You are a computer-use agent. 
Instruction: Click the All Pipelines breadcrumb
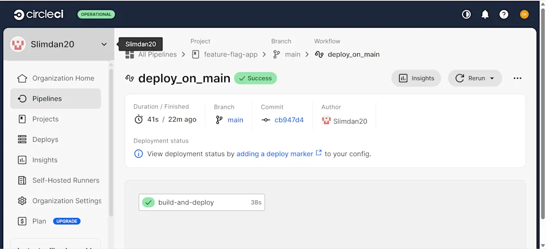[157, 54]
